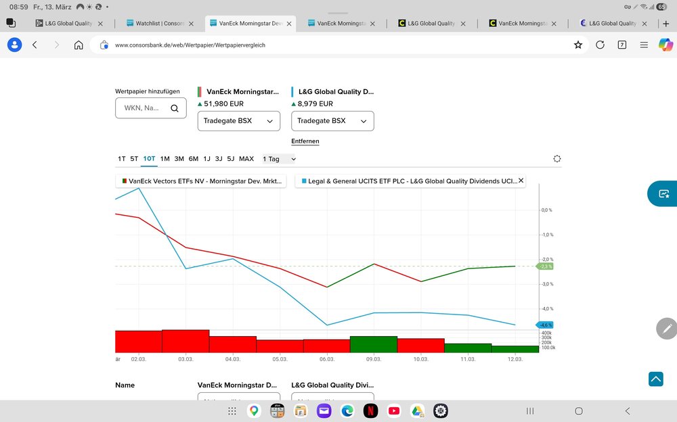Image resolution: width=677 pixels, height=422 pixels.
Task: Select the 5T time range
Action: pyautogui.click(x=134, y=159)
